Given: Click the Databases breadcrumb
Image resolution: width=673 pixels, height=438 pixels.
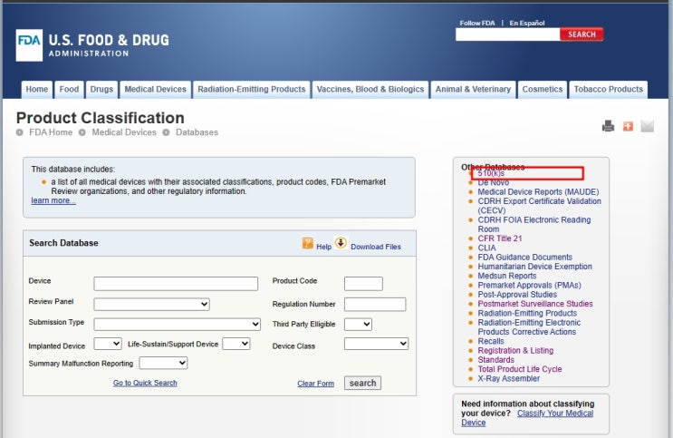Looking at the screenshot, I should (x=197, y=132).
